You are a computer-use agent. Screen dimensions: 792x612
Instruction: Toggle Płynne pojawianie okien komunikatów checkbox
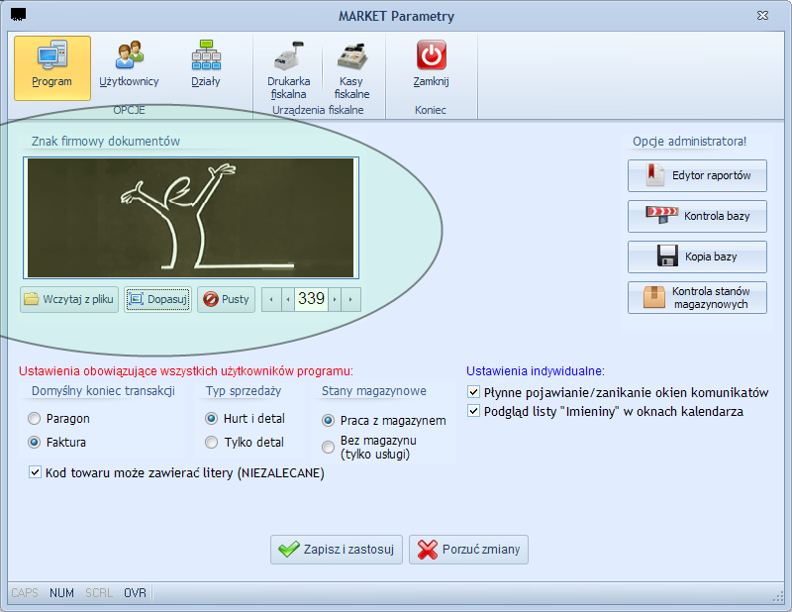click(474, 392)
